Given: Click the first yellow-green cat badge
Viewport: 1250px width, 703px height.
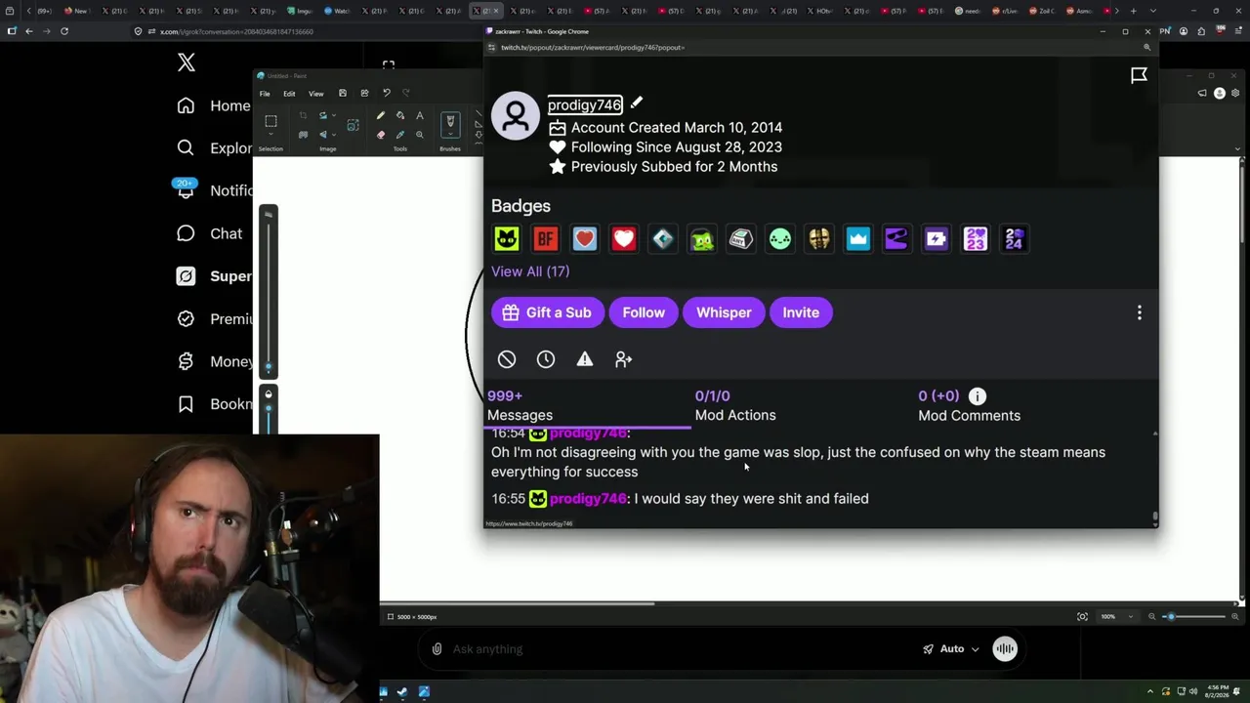Looking at the screenshot, I should [x=507, y=239].
